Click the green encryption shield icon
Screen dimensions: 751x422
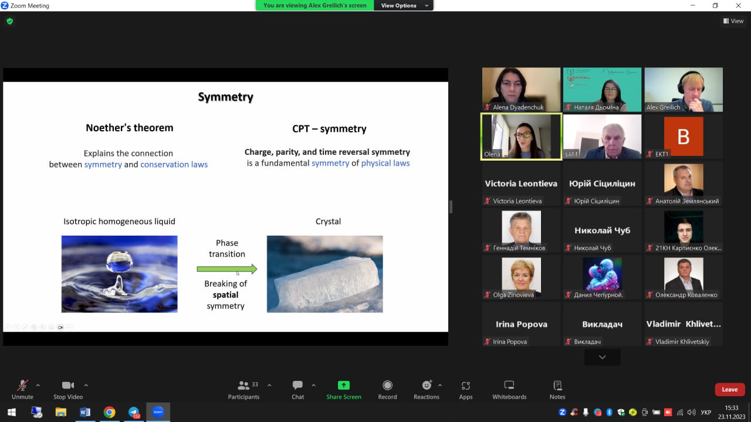[9, 21]
